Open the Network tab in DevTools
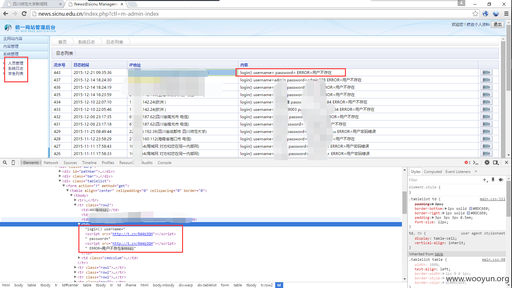This screenshot has width=512, height=288. 51,163
